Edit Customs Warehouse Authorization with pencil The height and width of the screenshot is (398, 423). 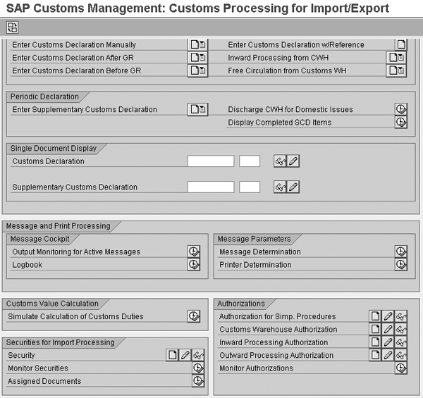pyautogui.click(x=388, y=329)
